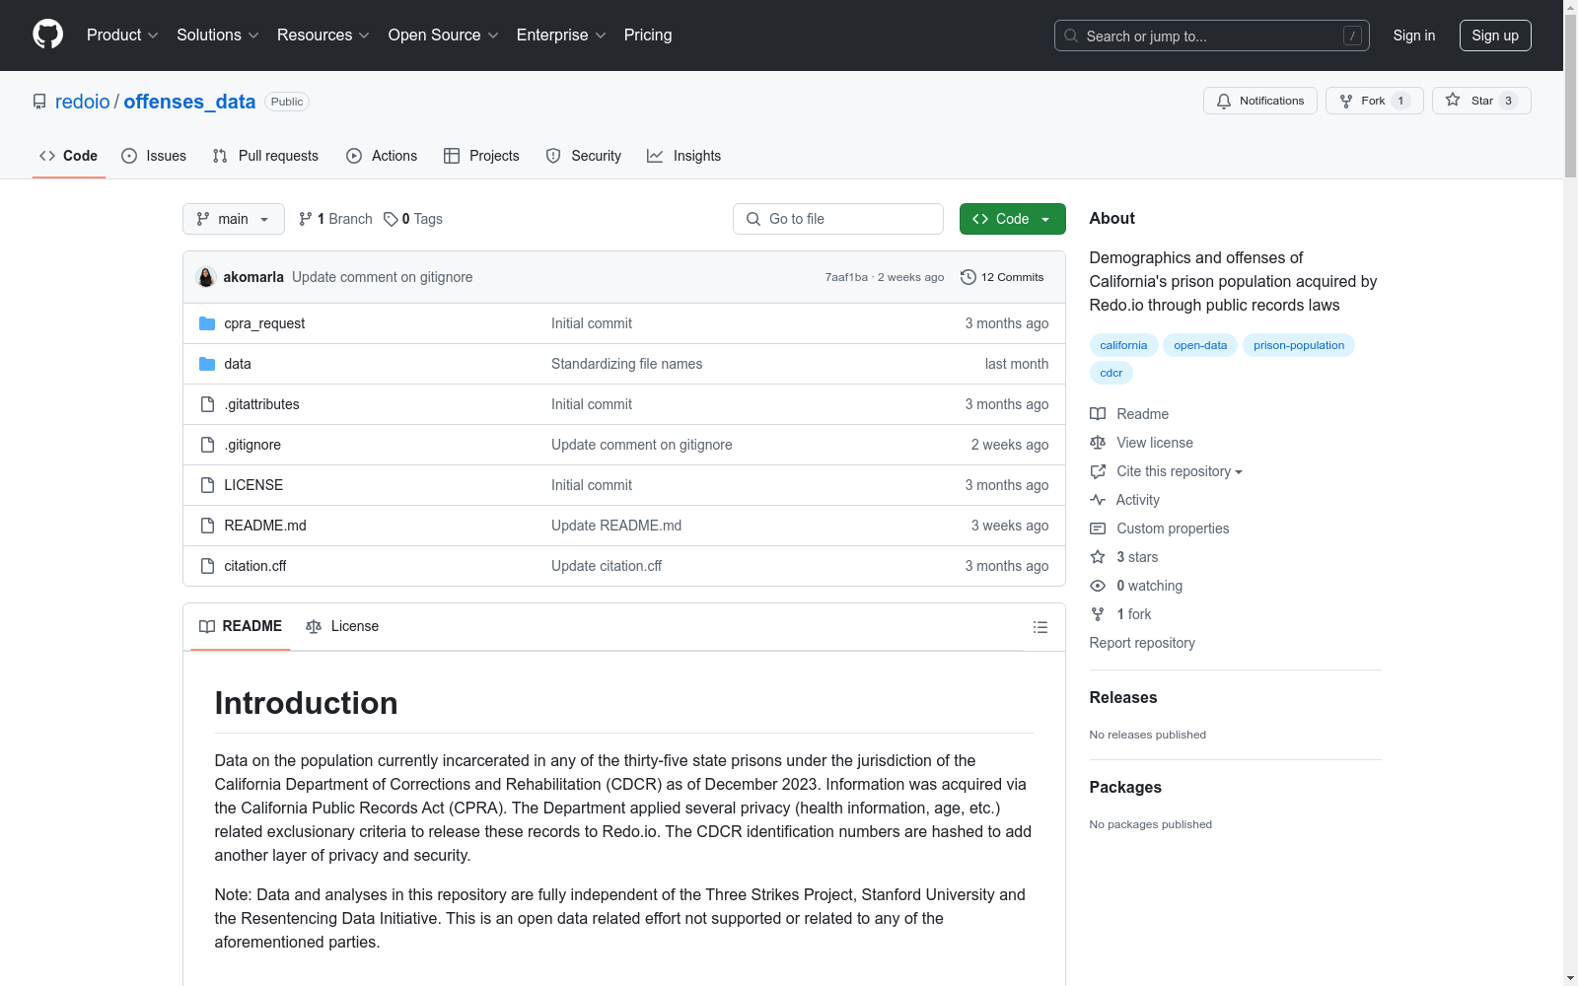Click the data folder icon
This screenshot has height=986, width=1578.
tap(207, 364)
